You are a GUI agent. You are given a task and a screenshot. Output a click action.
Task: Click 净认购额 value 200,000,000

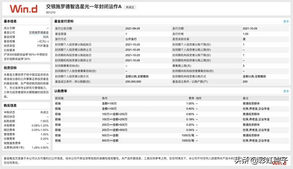pyautogui.click(x=133, y=82)
